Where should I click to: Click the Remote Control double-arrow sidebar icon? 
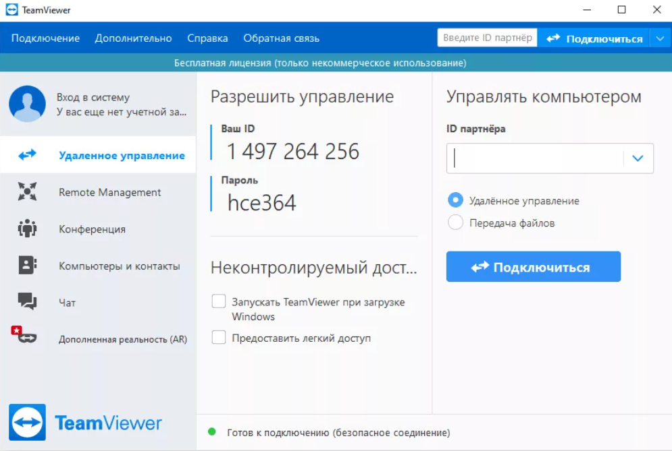[28, 154]
